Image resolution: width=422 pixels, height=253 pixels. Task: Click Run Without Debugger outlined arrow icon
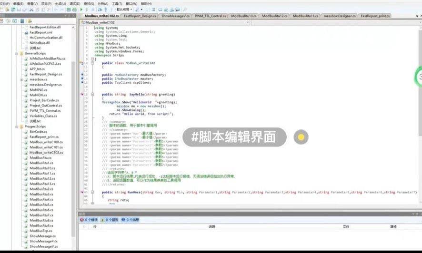point(87,10)
